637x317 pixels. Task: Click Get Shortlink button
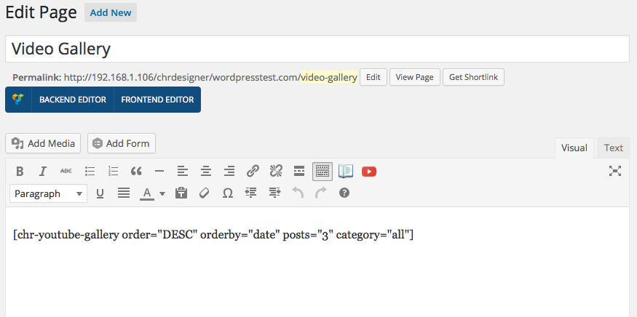(473, 77)
